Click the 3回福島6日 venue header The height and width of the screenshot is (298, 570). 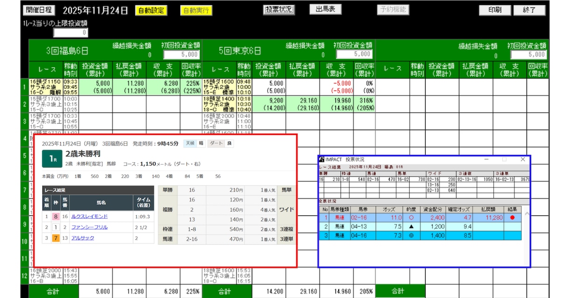[x=67, y=50]
